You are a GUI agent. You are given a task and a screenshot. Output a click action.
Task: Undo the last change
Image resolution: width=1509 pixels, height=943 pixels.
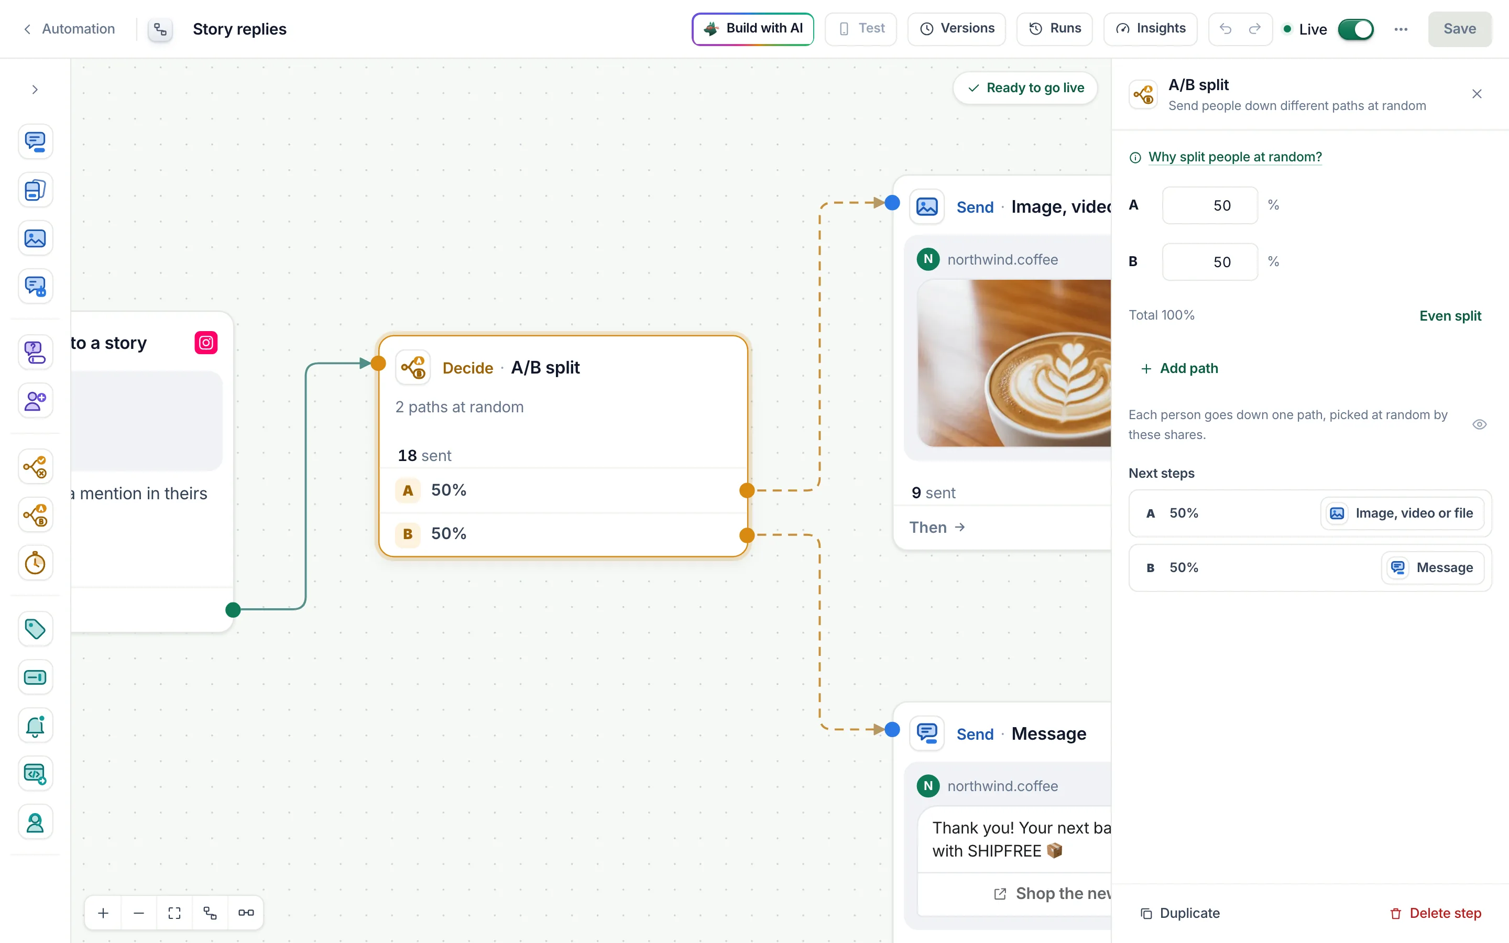tap(1226, 29)
